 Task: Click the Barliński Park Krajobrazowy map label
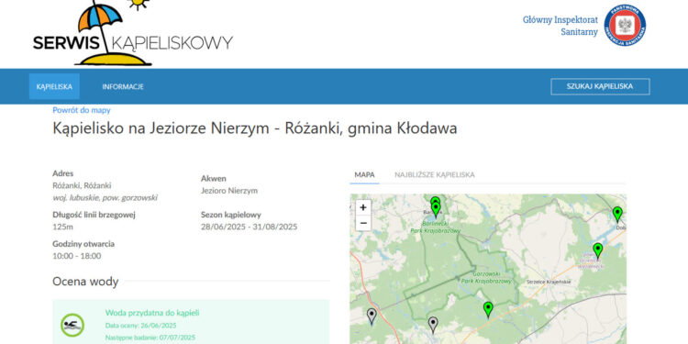(436, 227)
